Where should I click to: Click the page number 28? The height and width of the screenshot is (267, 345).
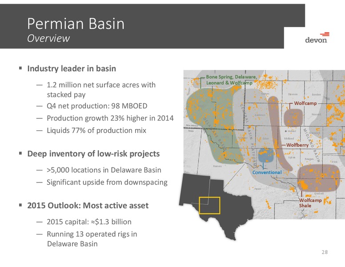[x=325, y=252]
